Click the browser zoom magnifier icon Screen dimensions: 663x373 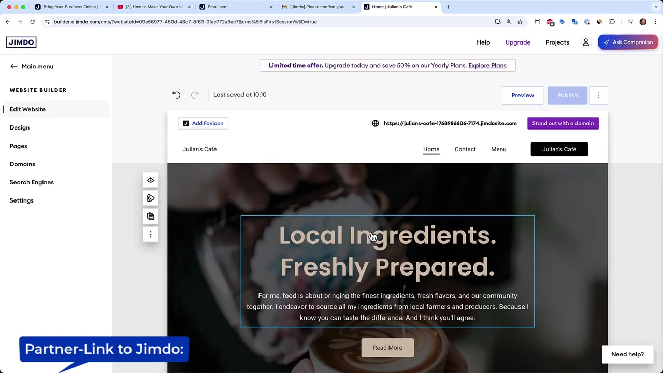(509, 22)
